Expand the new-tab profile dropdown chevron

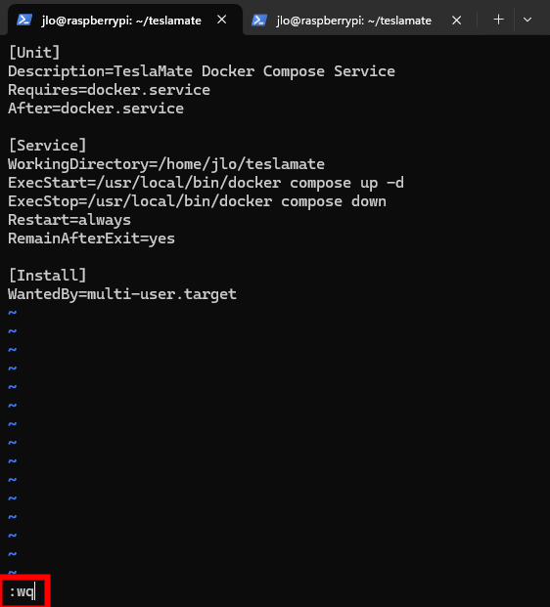(527, 20)
